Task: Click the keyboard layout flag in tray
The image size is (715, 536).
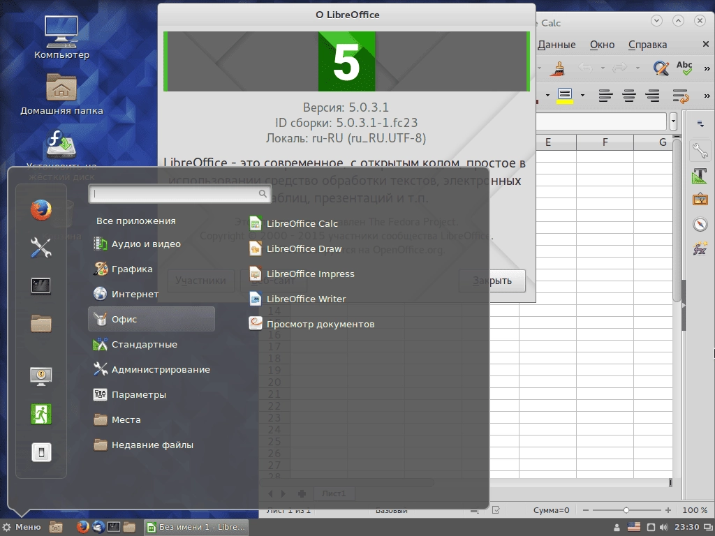Action: click(634, 528)
